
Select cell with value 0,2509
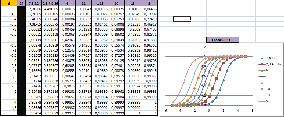point(133,29)
